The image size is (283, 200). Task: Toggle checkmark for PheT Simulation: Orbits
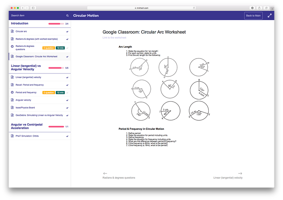point(67,136)
